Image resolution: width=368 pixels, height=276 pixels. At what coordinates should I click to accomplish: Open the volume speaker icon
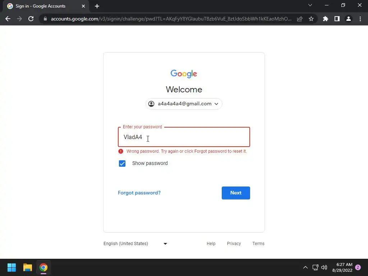point(324,267)
